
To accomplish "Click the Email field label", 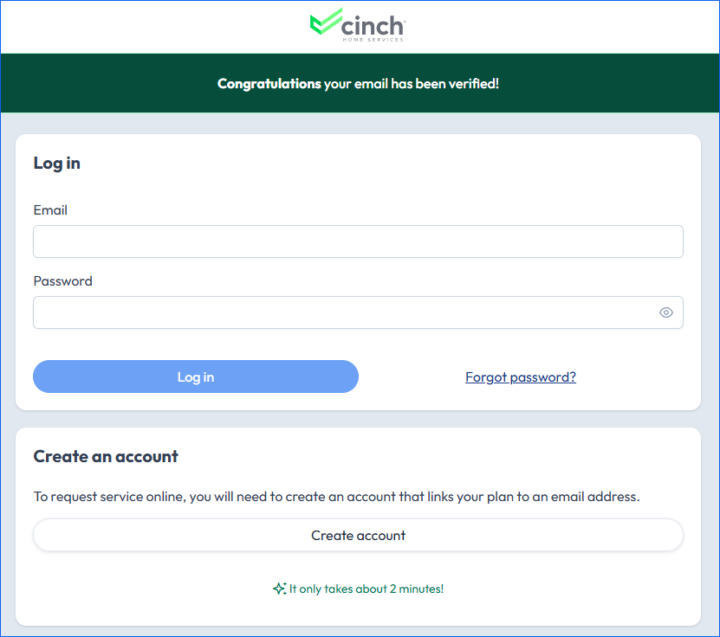I will pos(50,210).
